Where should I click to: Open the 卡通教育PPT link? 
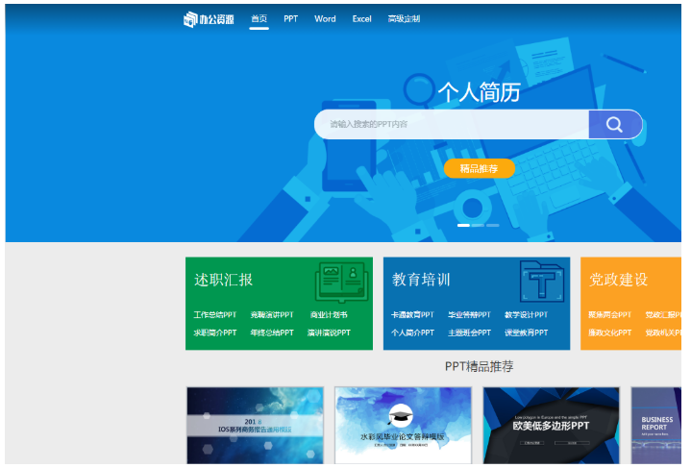click(412, 314)
